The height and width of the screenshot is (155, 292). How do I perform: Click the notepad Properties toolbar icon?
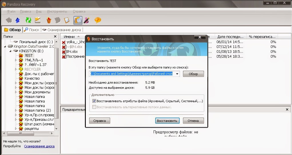[x=67, y=20]
